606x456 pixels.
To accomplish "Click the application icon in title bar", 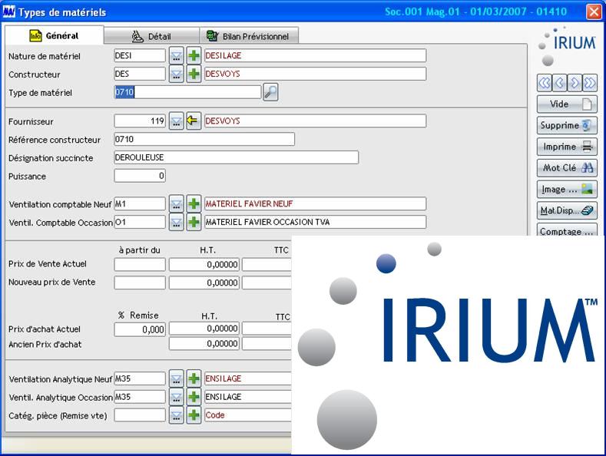I will pos(9,12).
